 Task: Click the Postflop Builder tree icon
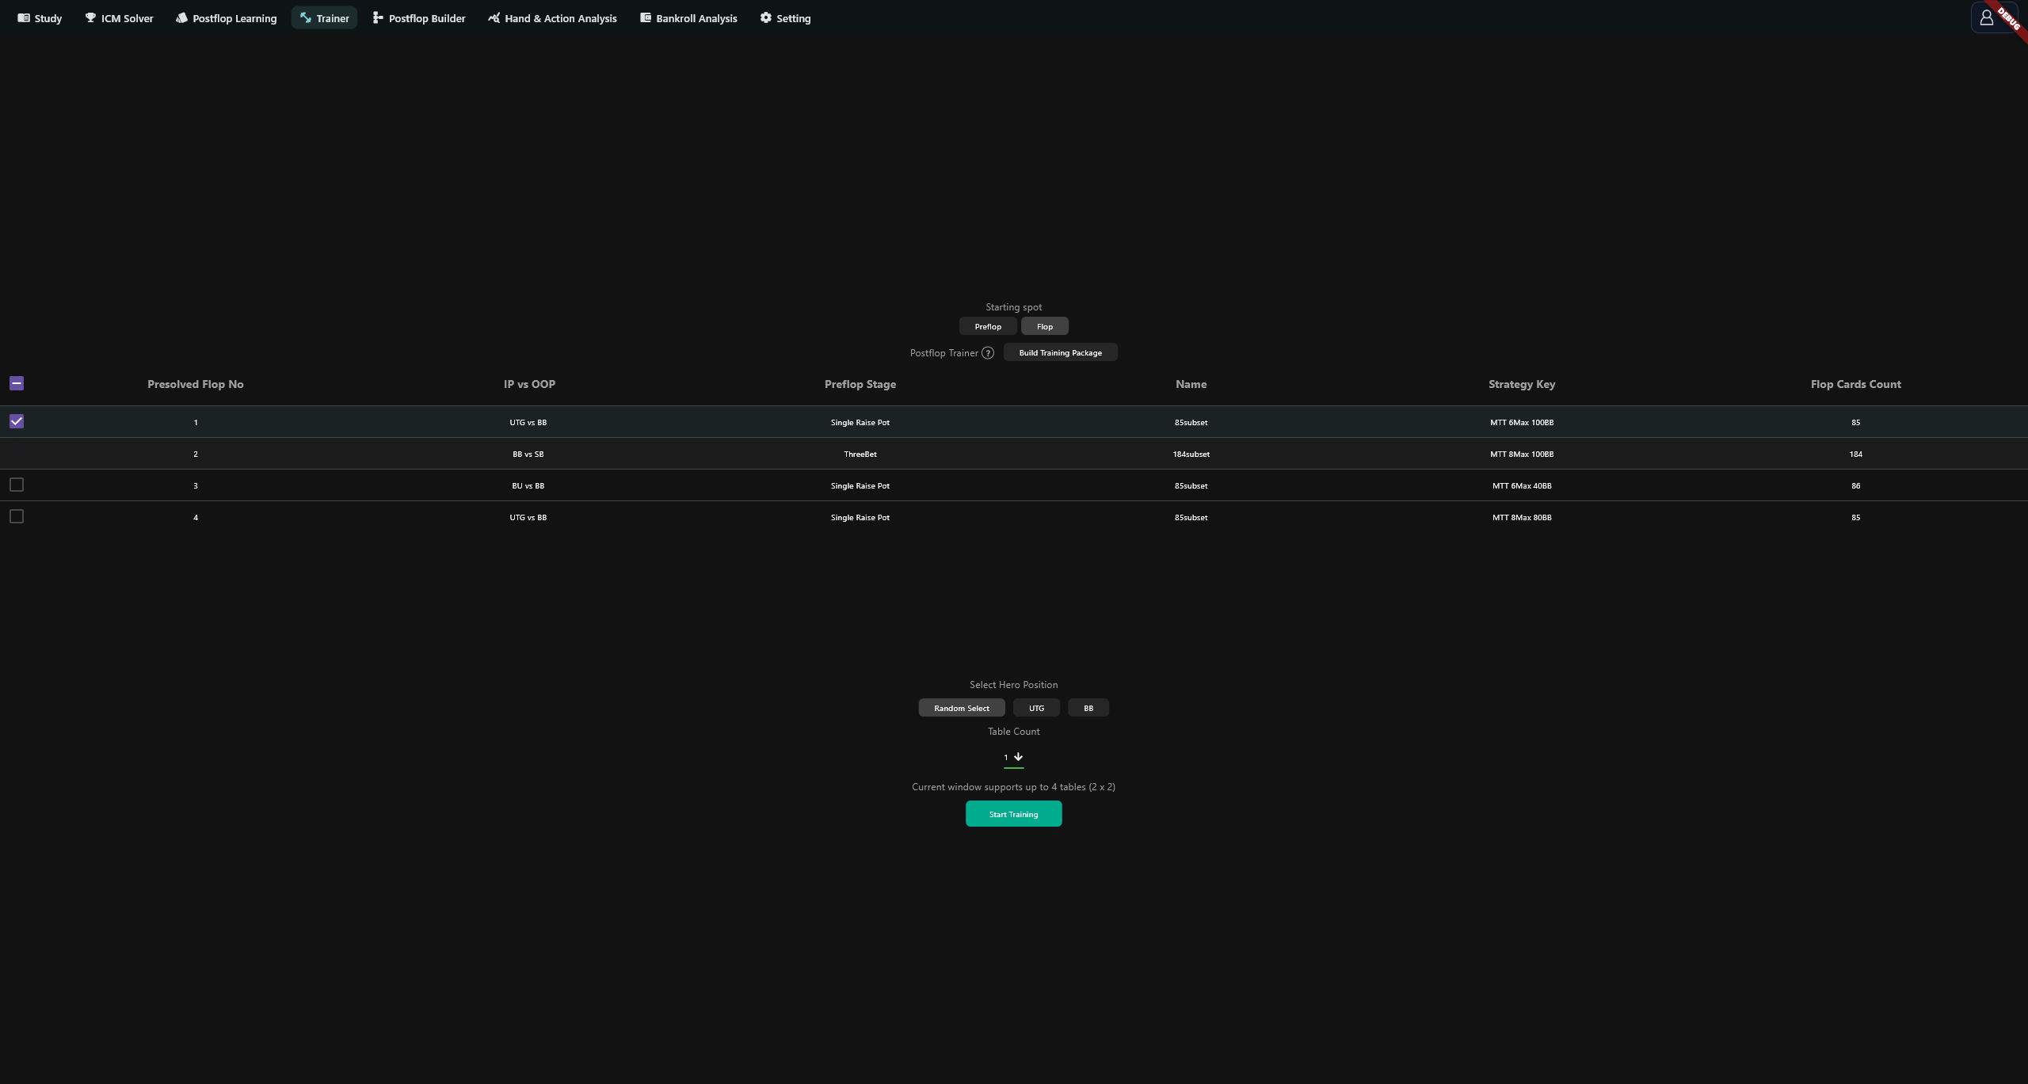[x=378, y=17]
